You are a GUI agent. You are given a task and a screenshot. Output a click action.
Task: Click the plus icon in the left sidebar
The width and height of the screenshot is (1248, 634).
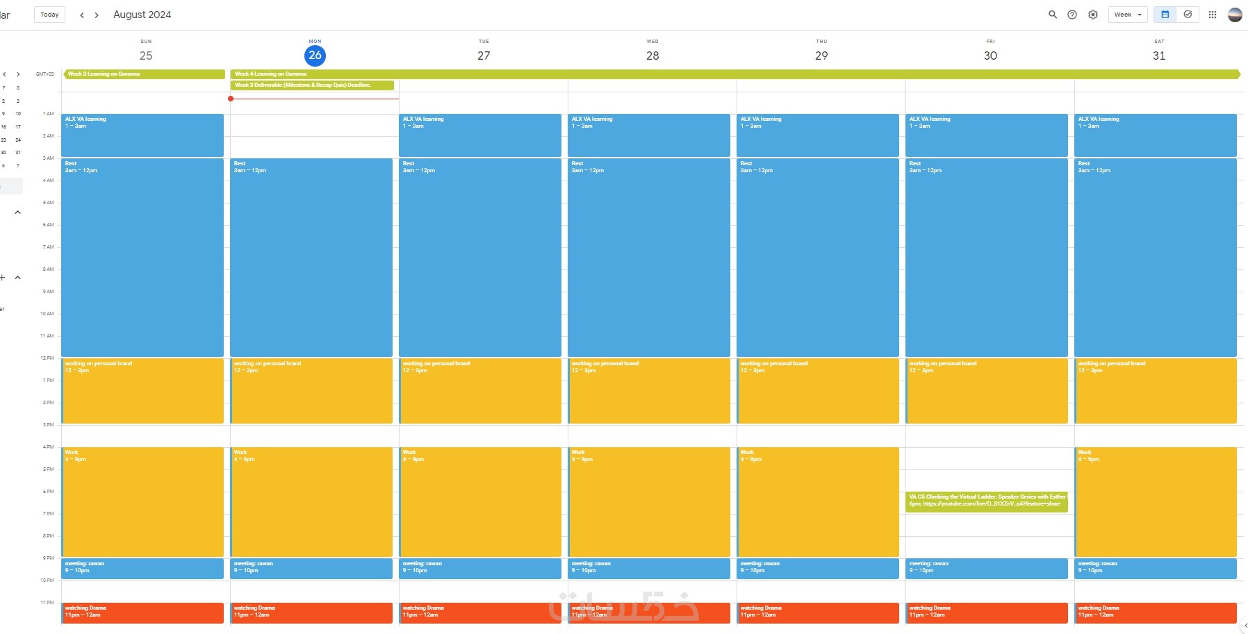tap(3, 278)
